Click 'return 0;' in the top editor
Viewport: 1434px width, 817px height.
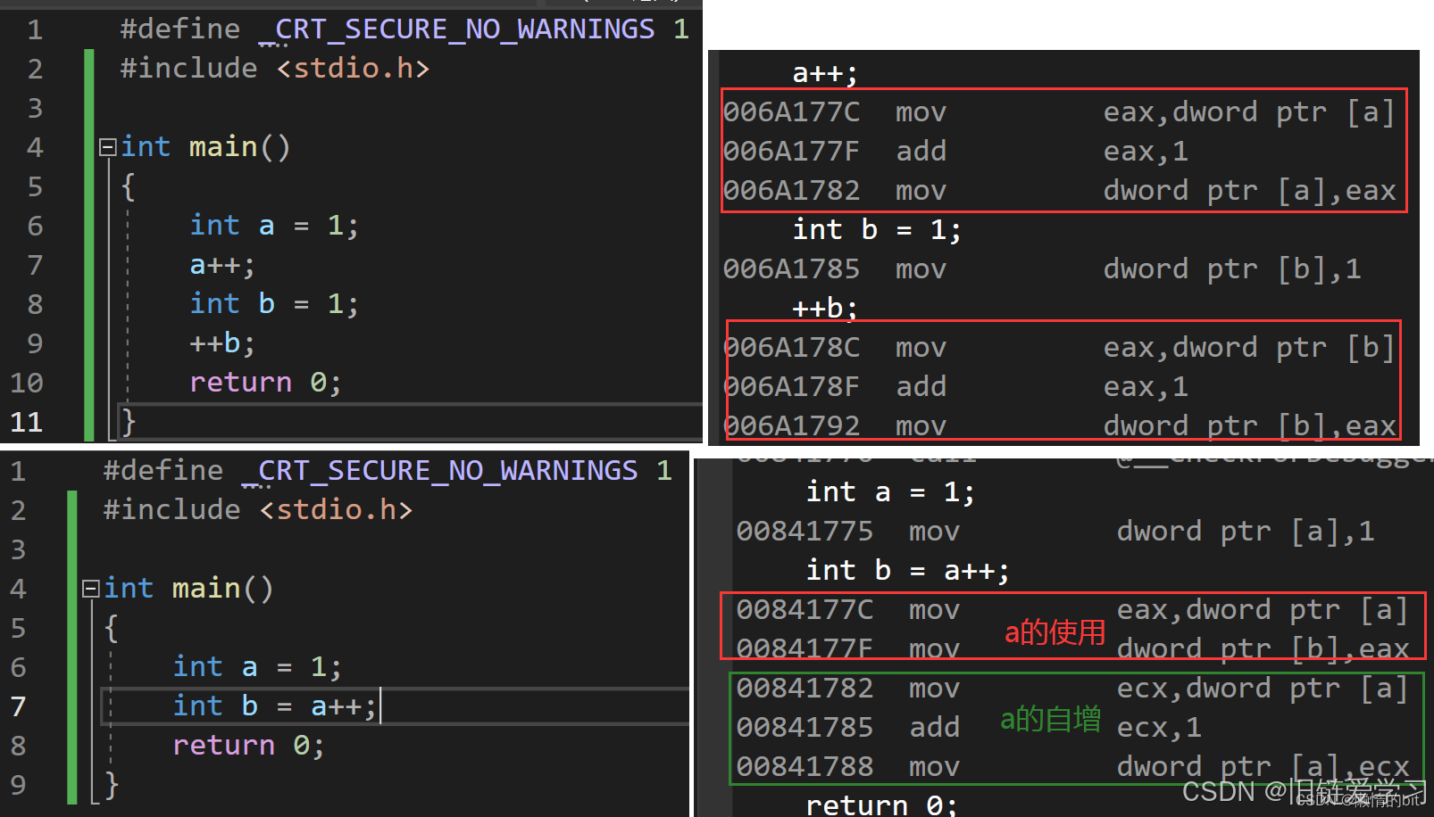(265, 383)
